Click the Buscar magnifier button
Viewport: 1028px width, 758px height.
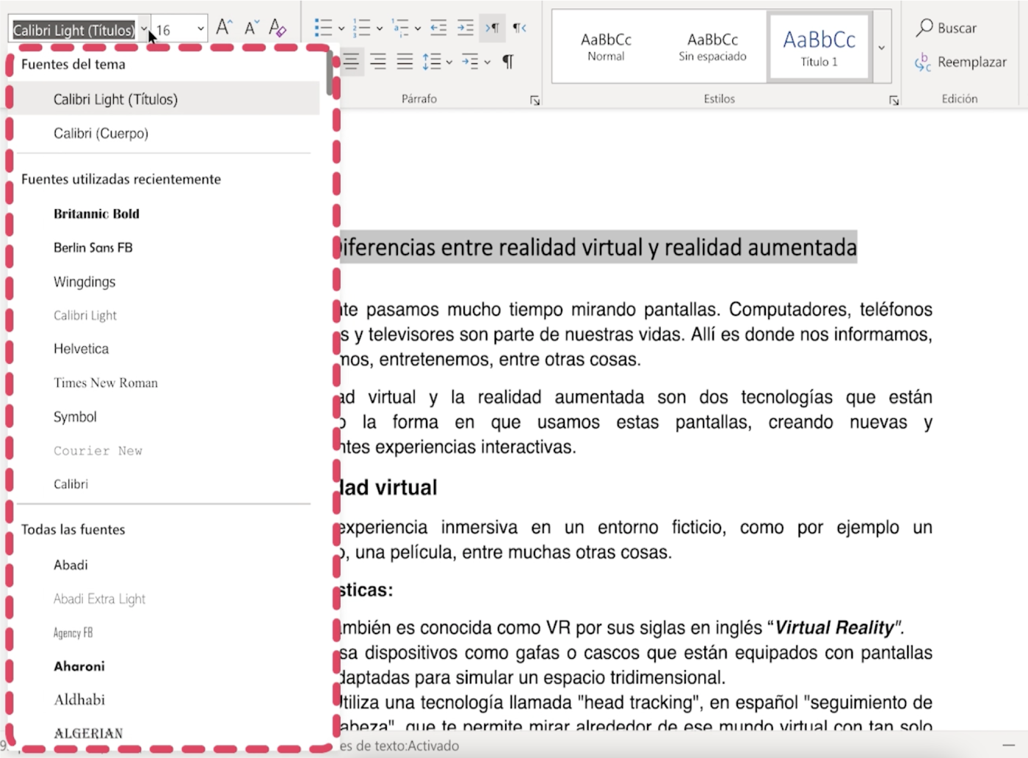pyautogui.click(x=946, y=28)
